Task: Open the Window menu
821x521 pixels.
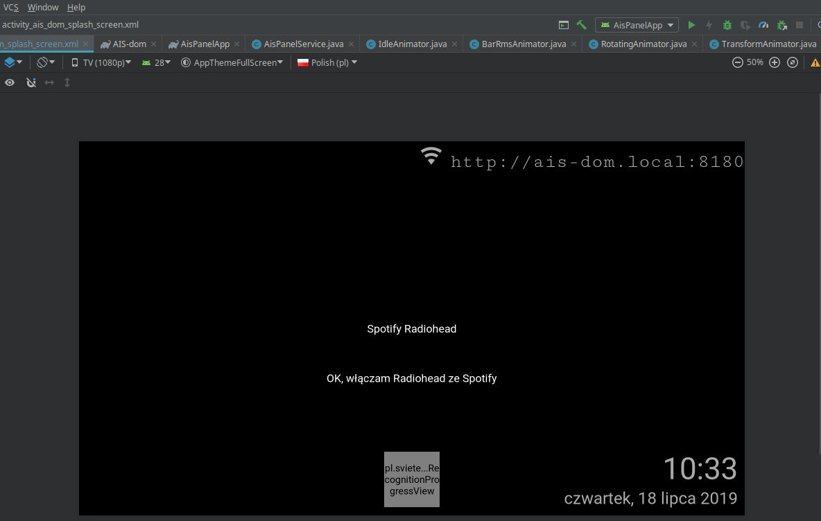Action: point(43,8)
